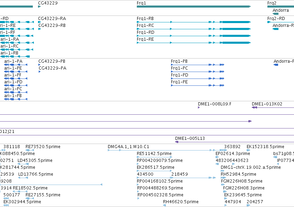Open the CG43229-RB transcript
Image resolution: width=294 pixels, height=207 pixels.
[x=52, y=25]
